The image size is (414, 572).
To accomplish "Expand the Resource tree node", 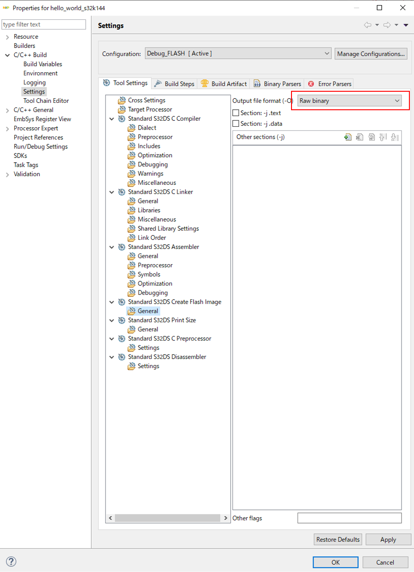I will [7, 37].
